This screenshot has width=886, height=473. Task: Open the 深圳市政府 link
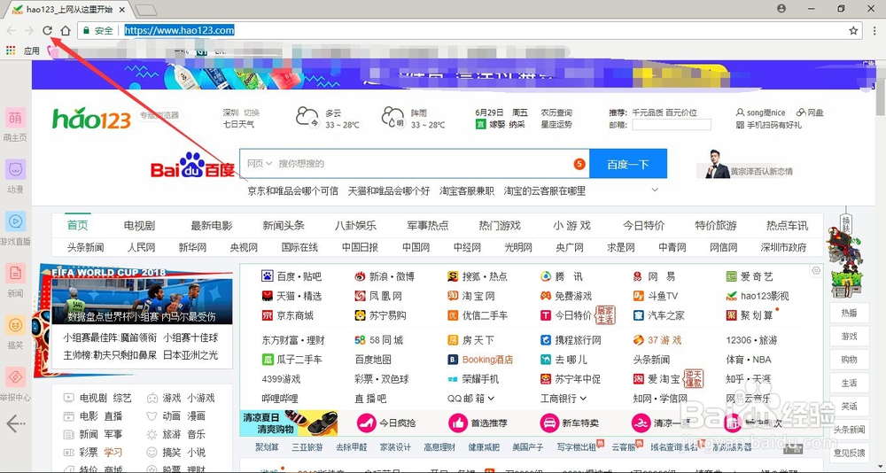tap(784, 247)
